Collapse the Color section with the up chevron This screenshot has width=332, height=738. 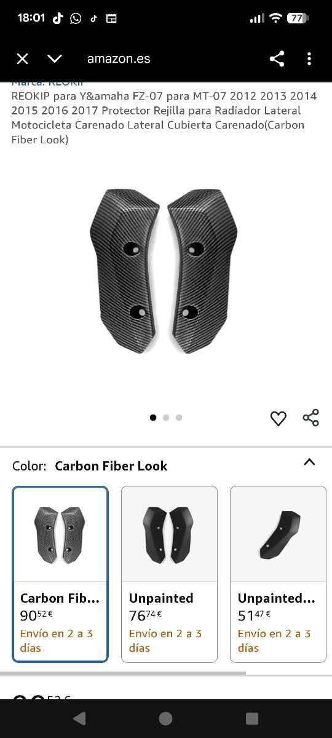coord(309,462)
